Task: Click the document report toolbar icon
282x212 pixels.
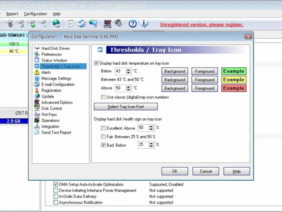Action: (70, 24)
